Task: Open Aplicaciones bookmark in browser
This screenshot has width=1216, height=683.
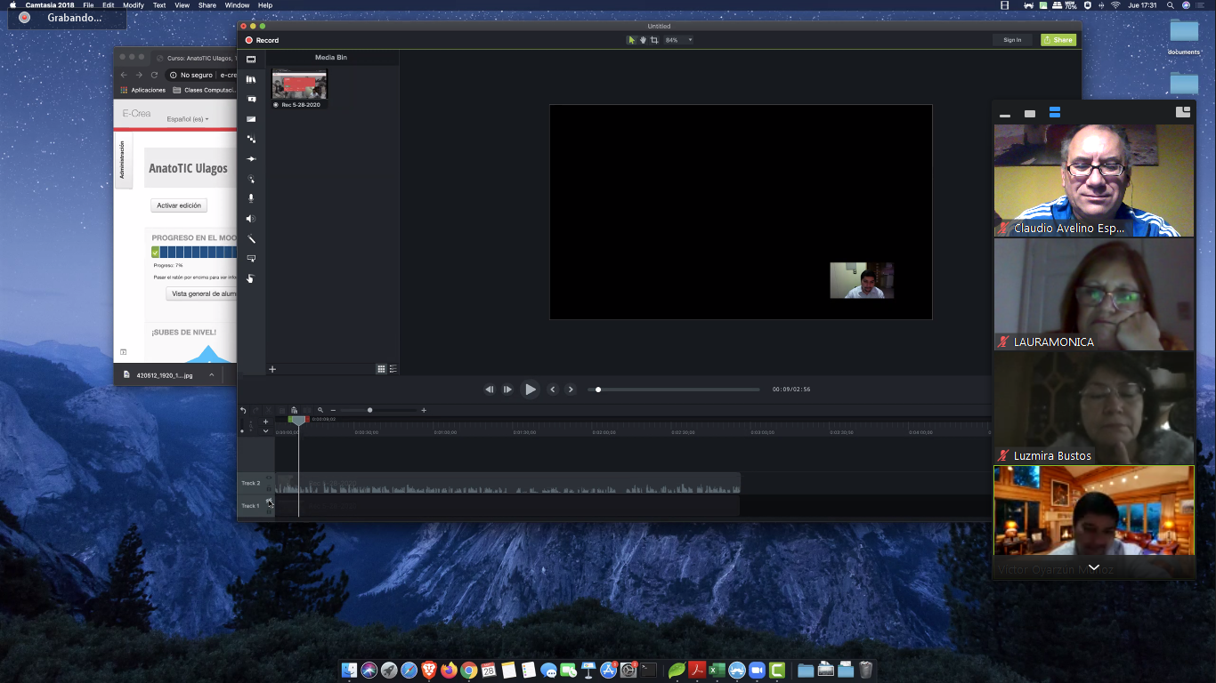Action: pos(143,90)
